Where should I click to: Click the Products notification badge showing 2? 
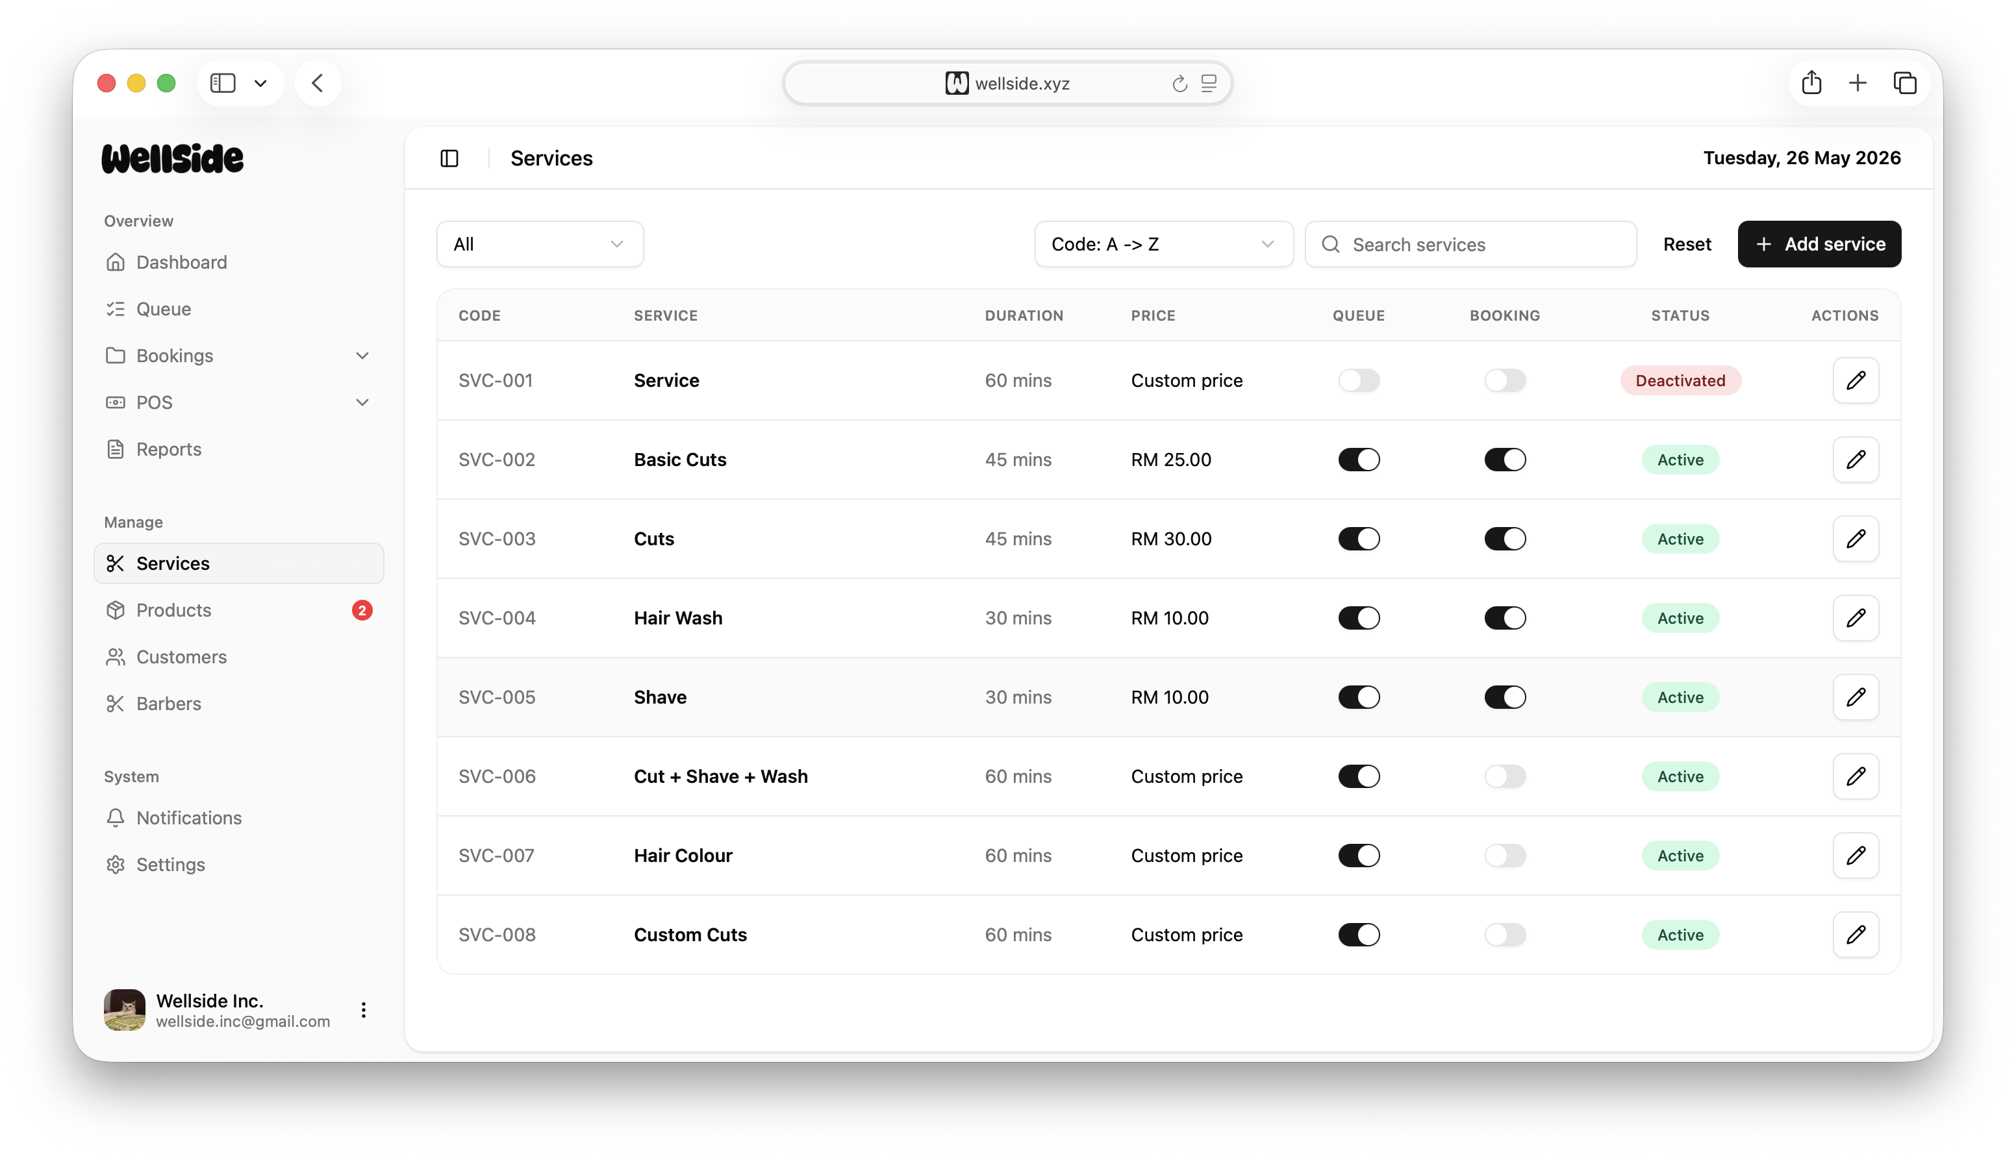362,610
